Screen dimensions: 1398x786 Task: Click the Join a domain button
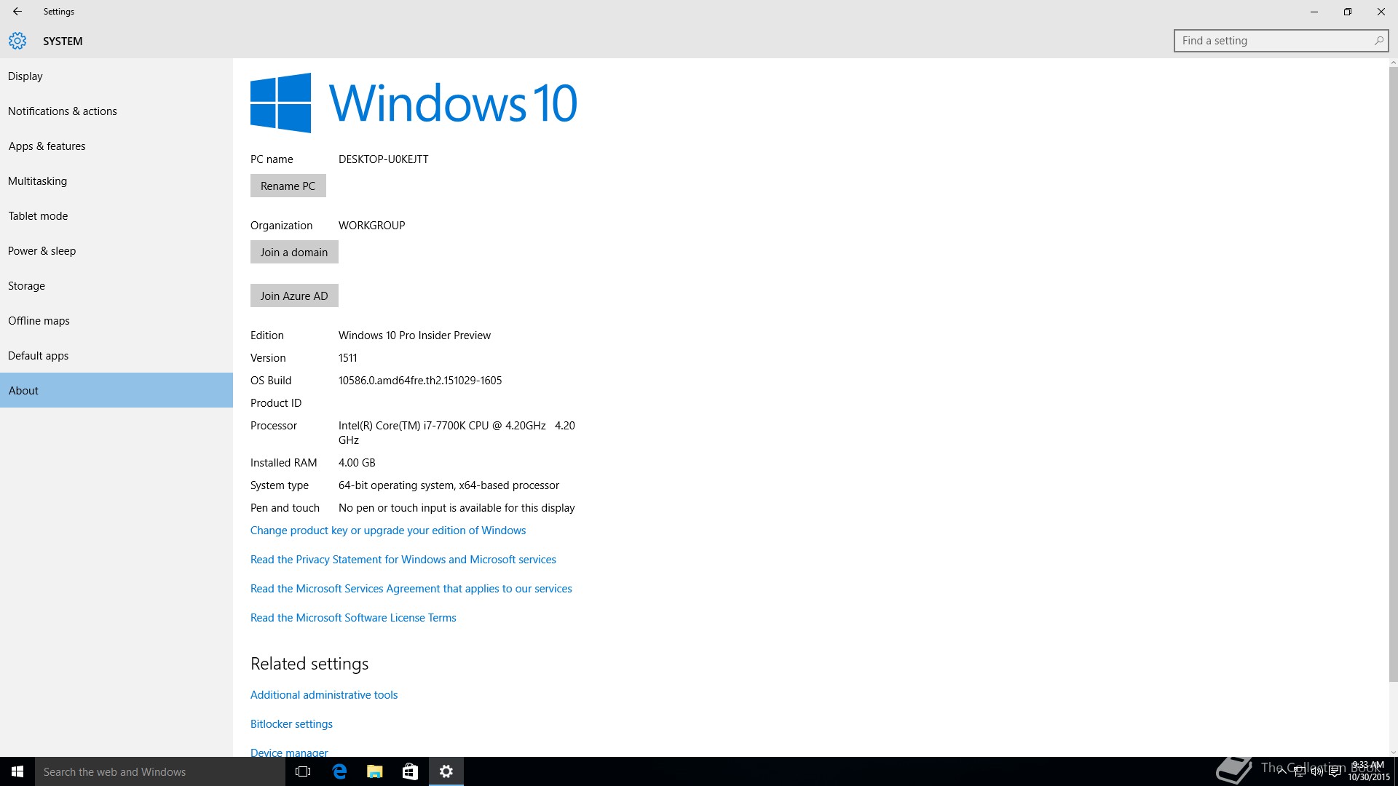point(294,252)
